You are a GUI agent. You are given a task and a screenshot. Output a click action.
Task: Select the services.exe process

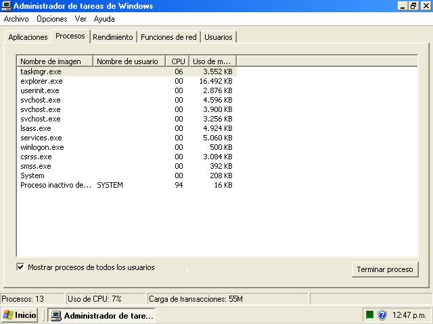click(127, 138)
